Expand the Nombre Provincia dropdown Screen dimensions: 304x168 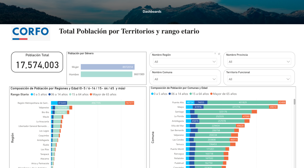tap(259, 62)
